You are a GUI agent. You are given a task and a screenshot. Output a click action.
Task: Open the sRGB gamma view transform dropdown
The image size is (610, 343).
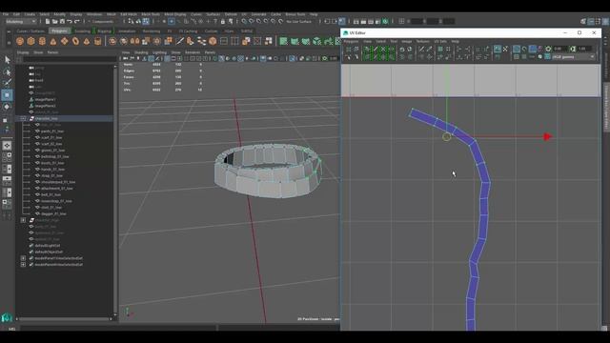click(574, 57)
